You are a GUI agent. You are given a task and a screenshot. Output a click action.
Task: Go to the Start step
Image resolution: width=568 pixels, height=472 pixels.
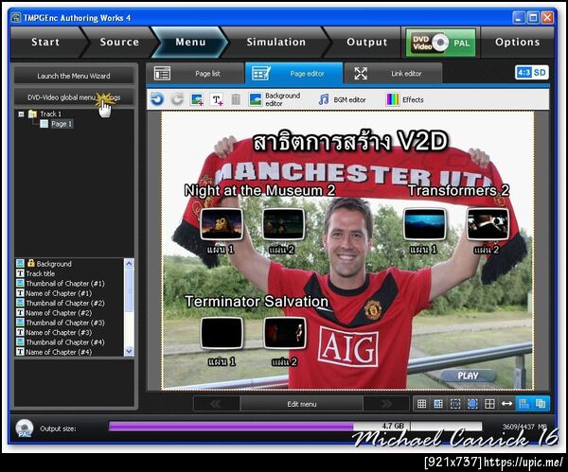45,42
